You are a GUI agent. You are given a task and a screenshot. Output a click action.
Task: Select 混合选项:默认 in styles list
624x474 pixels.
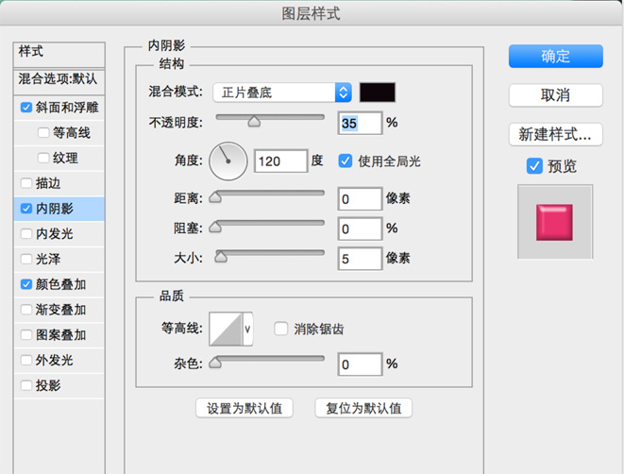[59, 81]
